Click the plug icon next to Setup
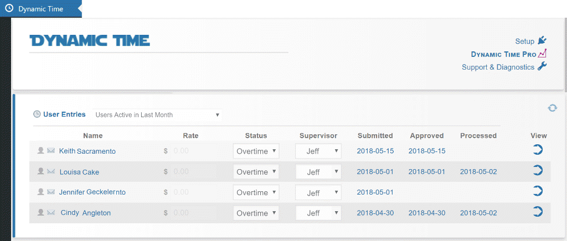567x241 pixels. tap(542, 40)
